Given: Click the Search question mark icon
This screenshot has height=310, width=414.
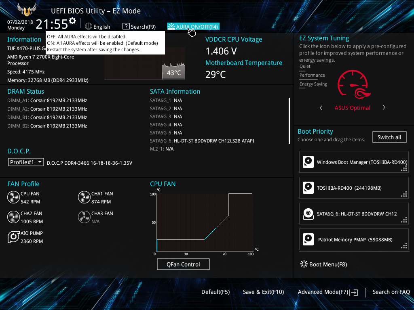Looking at the screenshot, I should coord(126,26).
